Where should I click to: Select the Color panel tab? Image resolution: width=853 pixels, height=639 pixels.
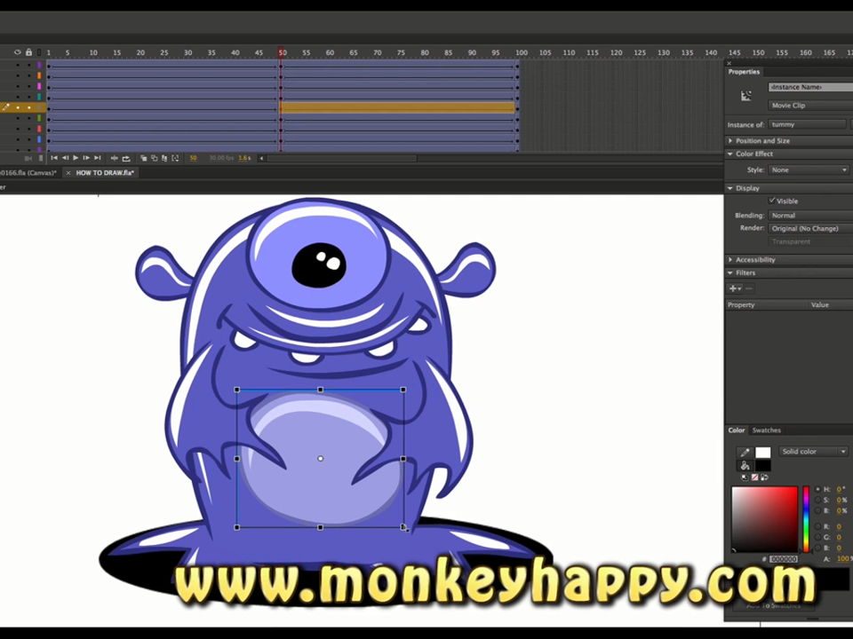coord(736,430)
